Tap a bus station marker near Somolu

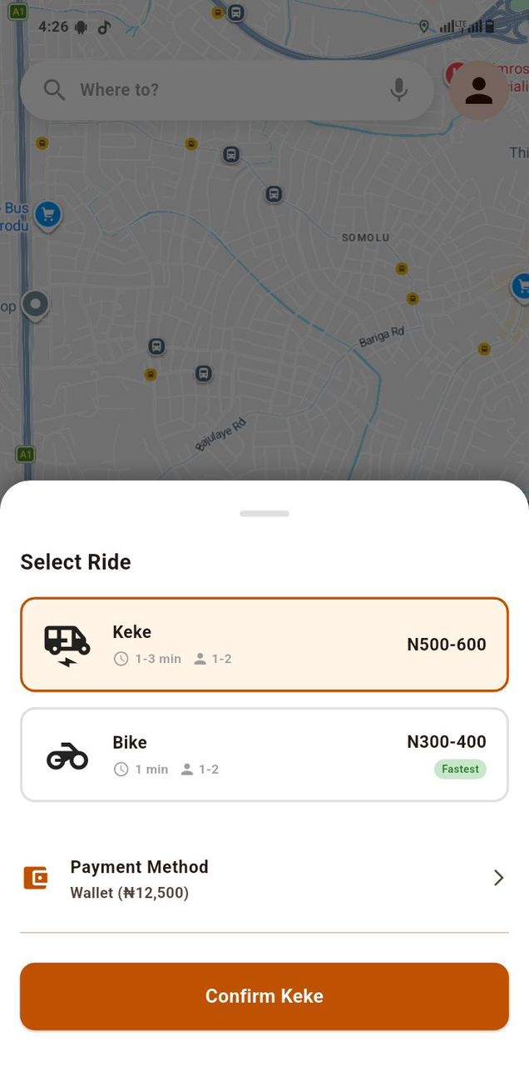coord(274,194)
